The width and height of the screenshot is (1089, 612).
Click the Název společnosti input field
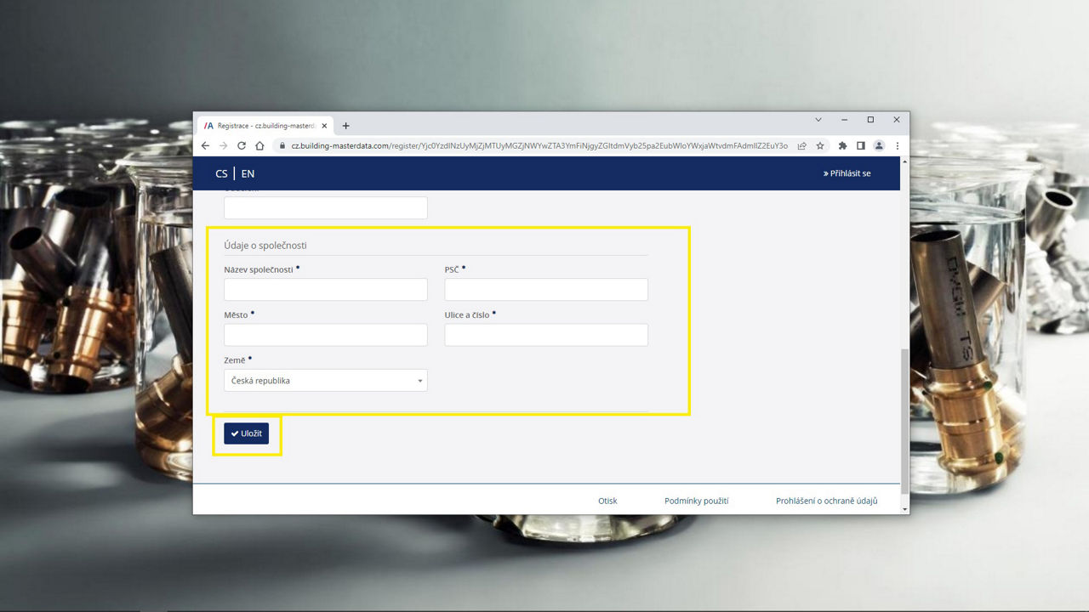[x=326, y=290]
